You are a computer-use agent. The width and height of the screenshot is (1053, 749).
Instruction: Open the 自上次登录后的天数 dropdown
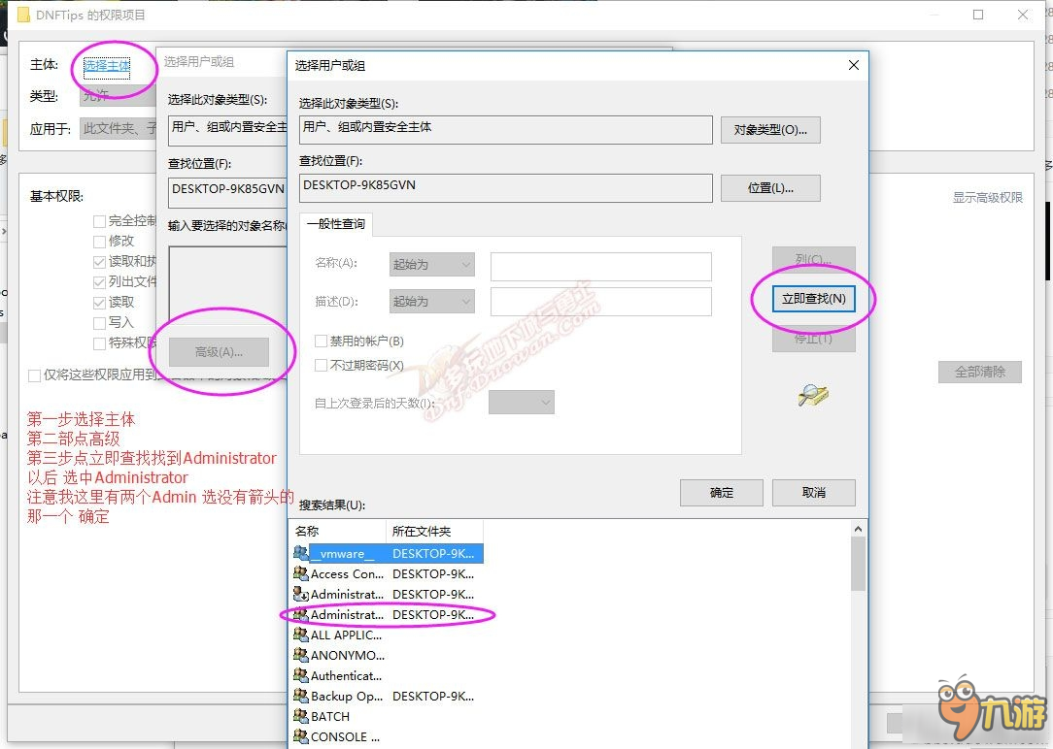click(x=521, y=403)
